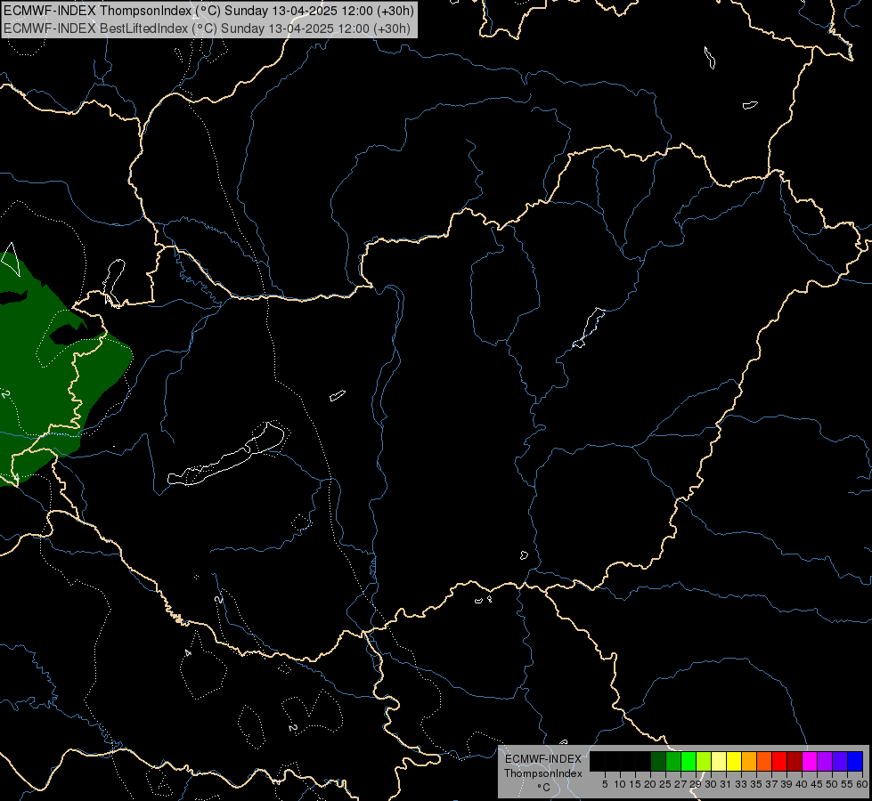This screenshot has height=801, width=872.
Task: Click the purple 45-50 legend swatch
Action: coord(825,761)
